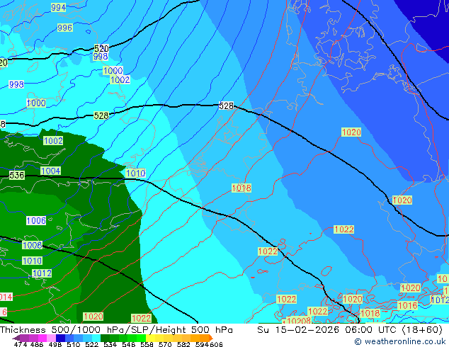The width and height of the screenshot is (449, 347).
Task: Select the brightest lime green legend swatch
Action: [141, 338]
